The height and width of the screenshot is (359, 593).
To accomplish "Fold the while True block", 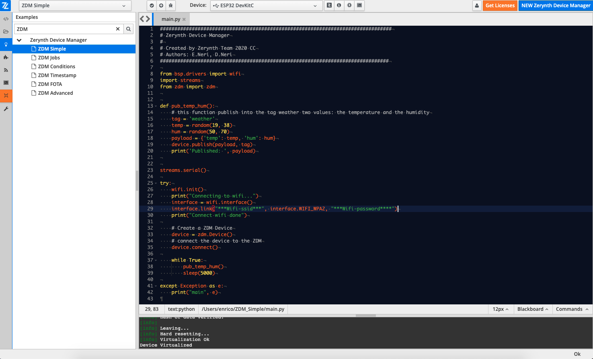I will 156,260.
